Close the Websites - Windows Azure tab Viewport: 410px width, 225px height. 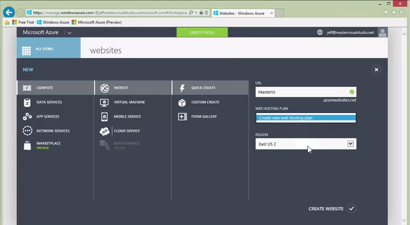point(271,13)
